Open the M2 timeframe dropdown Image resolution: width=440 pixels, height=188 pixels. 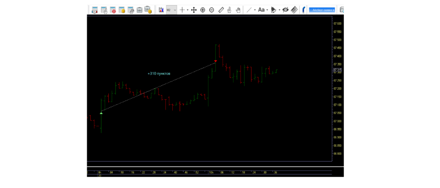tap(171, 10)
